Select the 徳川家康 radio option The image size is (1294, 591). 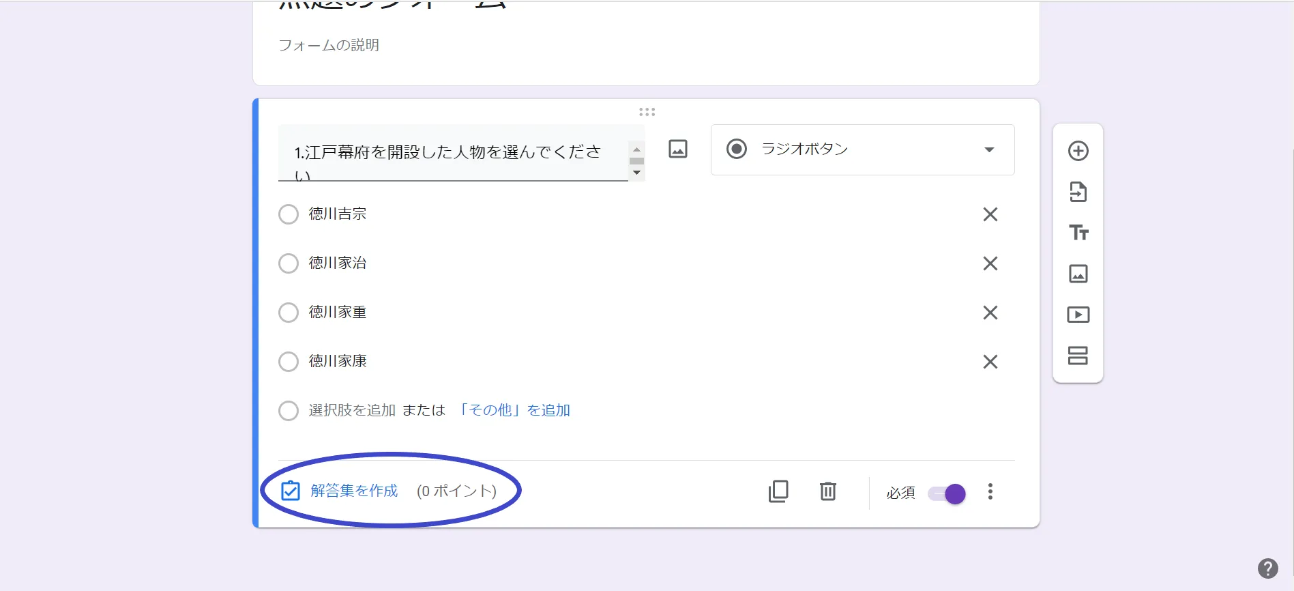tap(289, 362)
